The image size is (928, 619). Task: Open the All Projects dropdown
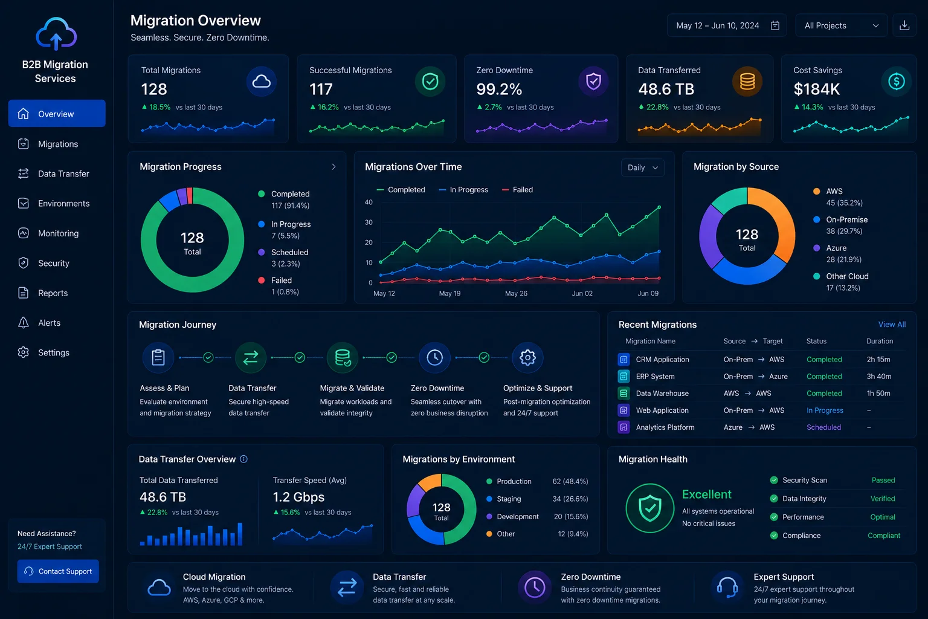[x=842, y=25]
